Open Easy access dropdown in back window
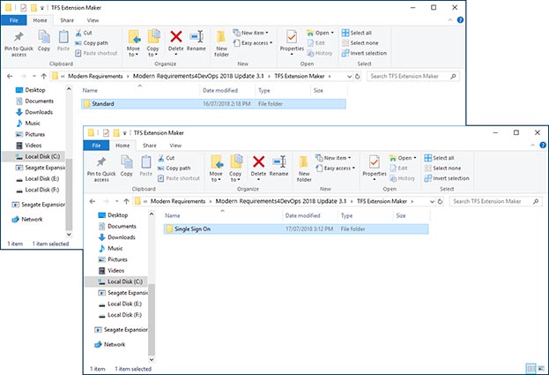The image size is (549, 375). pyautogui.click(x=256, y=41)
